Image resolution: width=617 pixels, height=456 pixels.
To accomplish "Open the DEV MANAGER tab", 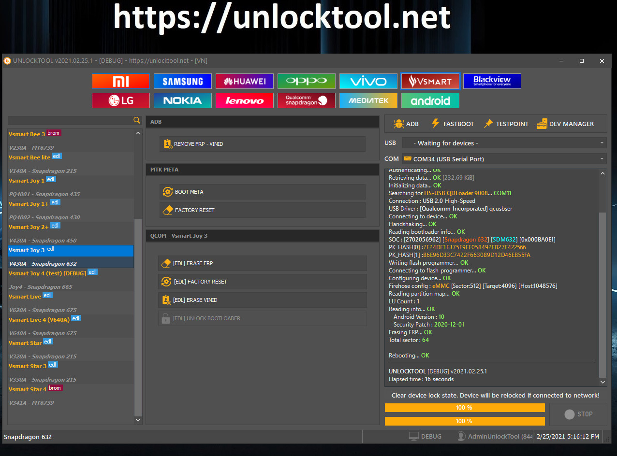I will click(x=565, y=124).
